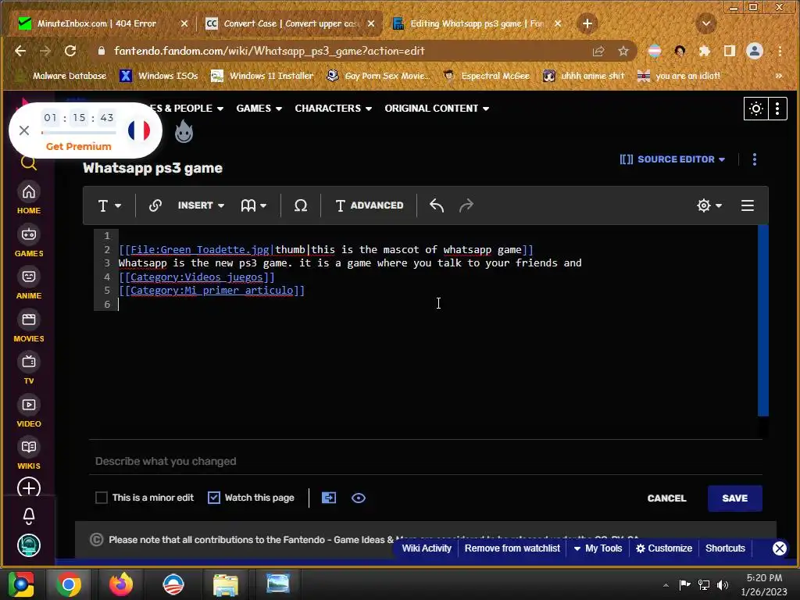Open the ADVANCED text options
Screen dimensions: 800x600
370,205
